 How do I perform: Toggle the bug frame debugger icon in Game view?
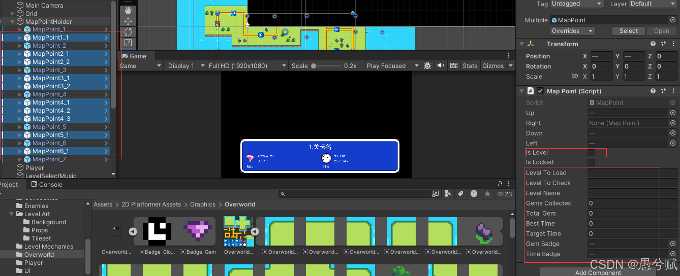pyautogui.click(x=427, y=65)
